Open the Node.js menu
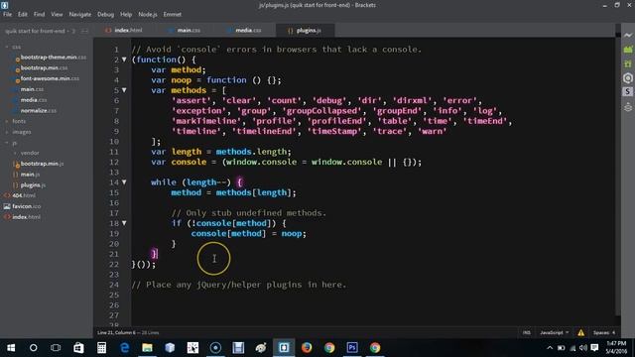This screenshot has height=357, width=635. (x=148, y=14)
